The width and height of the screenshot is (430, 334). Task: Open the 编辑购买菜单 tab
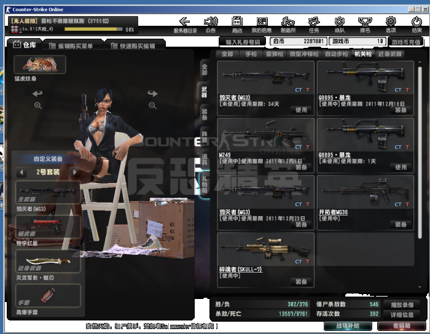(x=72, y=46)
